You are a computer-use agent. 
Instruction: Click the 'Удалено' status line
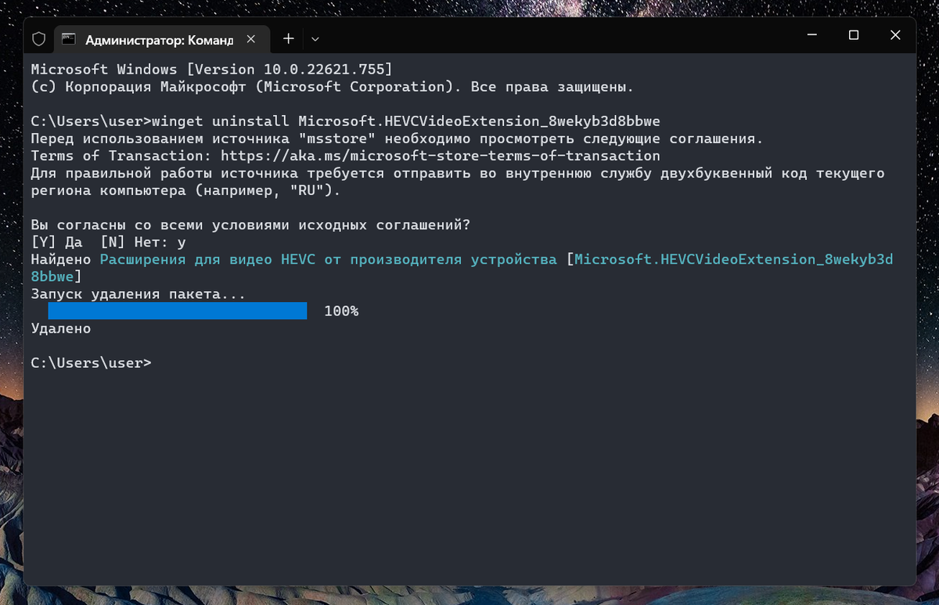61,329
